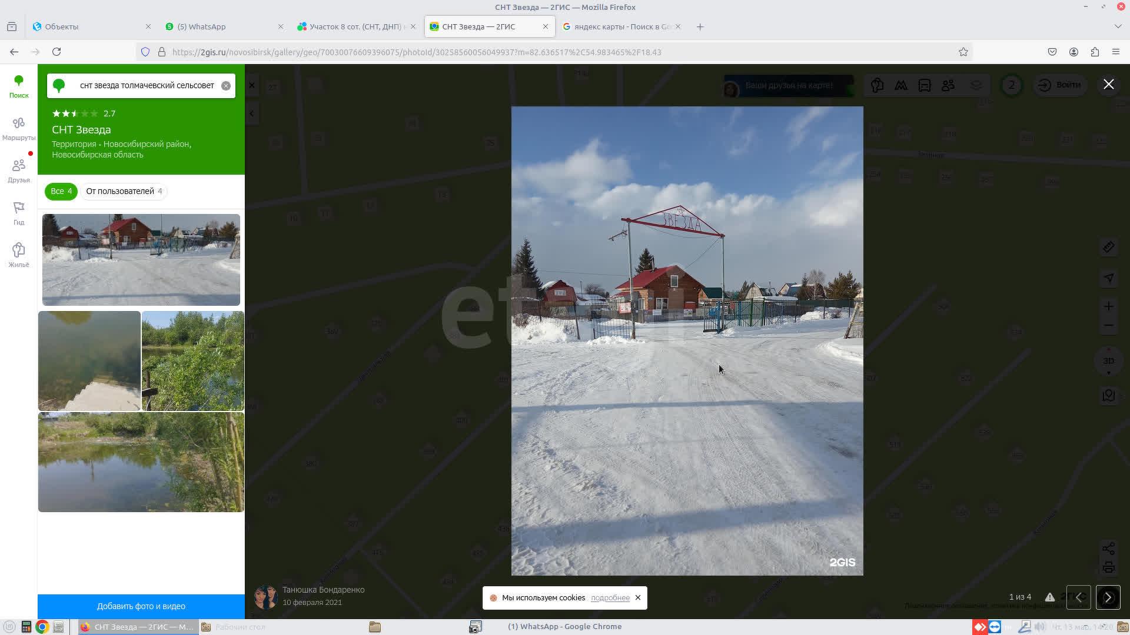Open the подробнее cookies link
The image size is (1130, 635).
click(610, 598)
